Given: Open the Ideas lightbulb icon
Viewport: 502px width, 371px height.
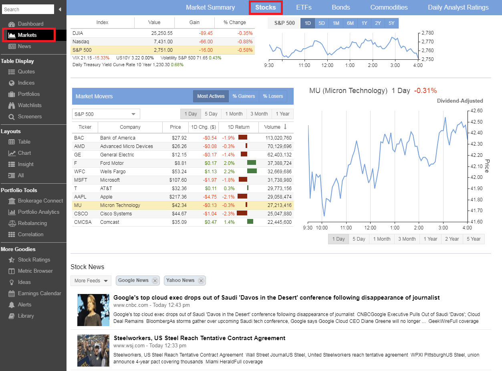Looking at the screenshot, I should 12,282.
